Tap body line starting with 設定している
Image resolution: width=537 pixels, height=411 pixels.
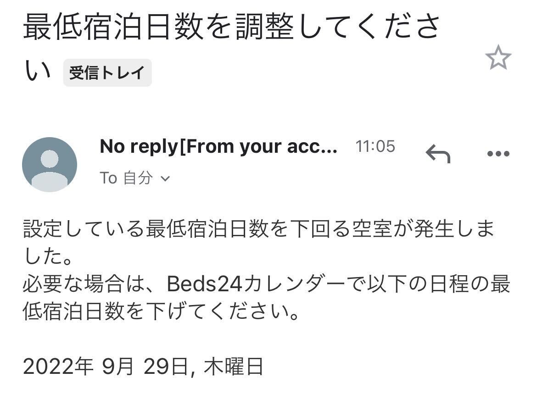(257, 229)
